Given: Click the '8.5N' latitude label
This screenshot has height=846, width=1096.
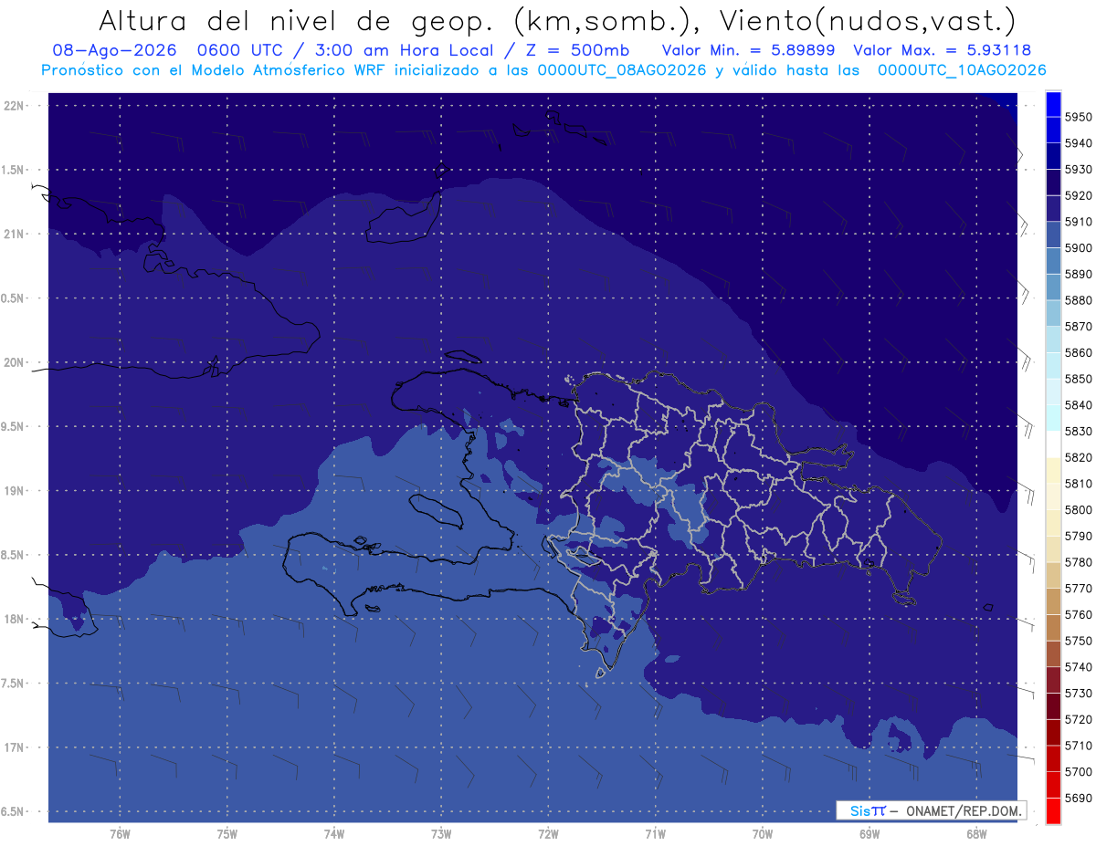Looking at the screenshot, I should coord(12,555).
